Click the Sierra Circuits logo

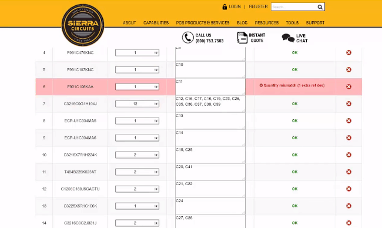click(x=83, y=25)
